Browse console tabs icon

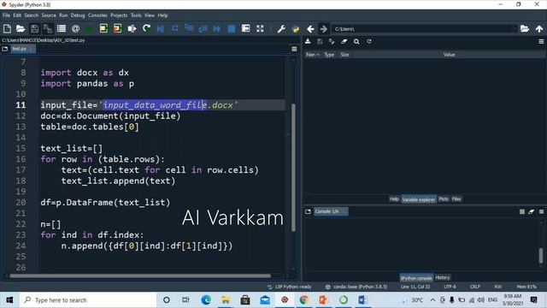tap(308, 211)
